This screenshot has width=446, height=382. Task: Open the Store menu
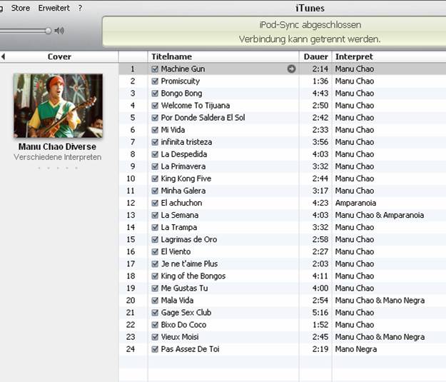coord(21,8)
